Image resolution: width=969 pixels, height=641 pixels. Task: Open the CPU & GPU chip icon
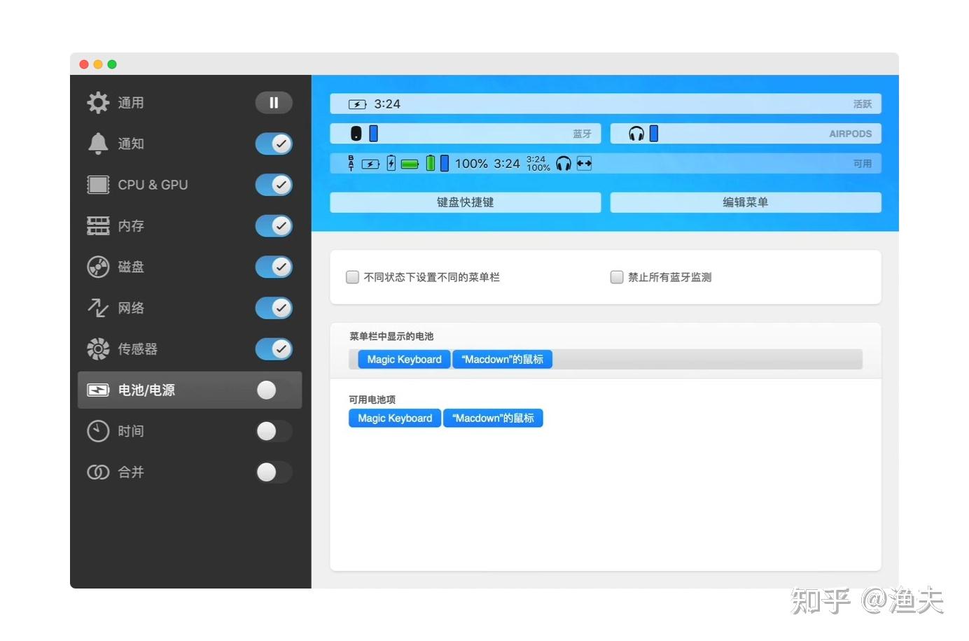click(98, 185)
